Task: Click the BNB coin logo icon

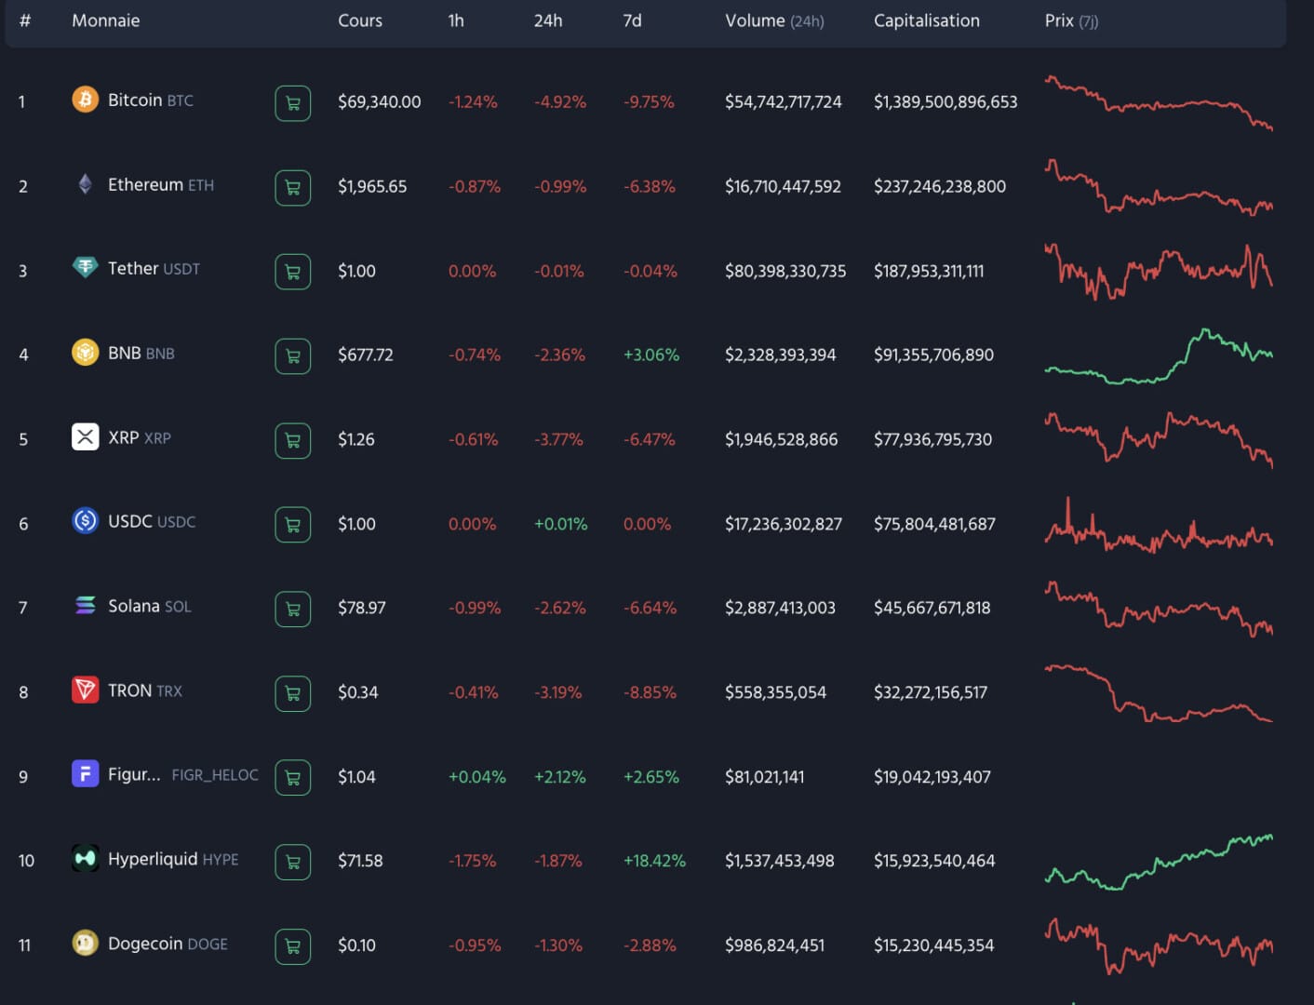Action: point(85,352)
